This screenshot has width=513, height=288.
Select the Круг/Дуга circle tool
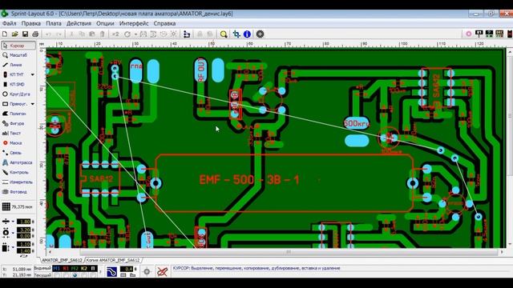tap(18, 94)
